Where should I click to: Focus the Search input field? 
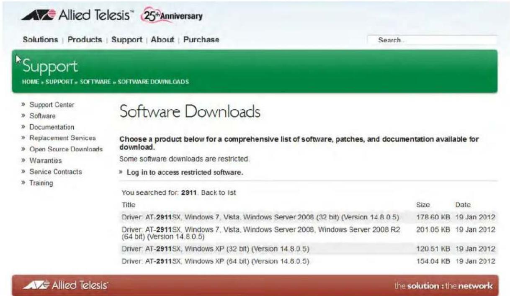coord(432,40)
